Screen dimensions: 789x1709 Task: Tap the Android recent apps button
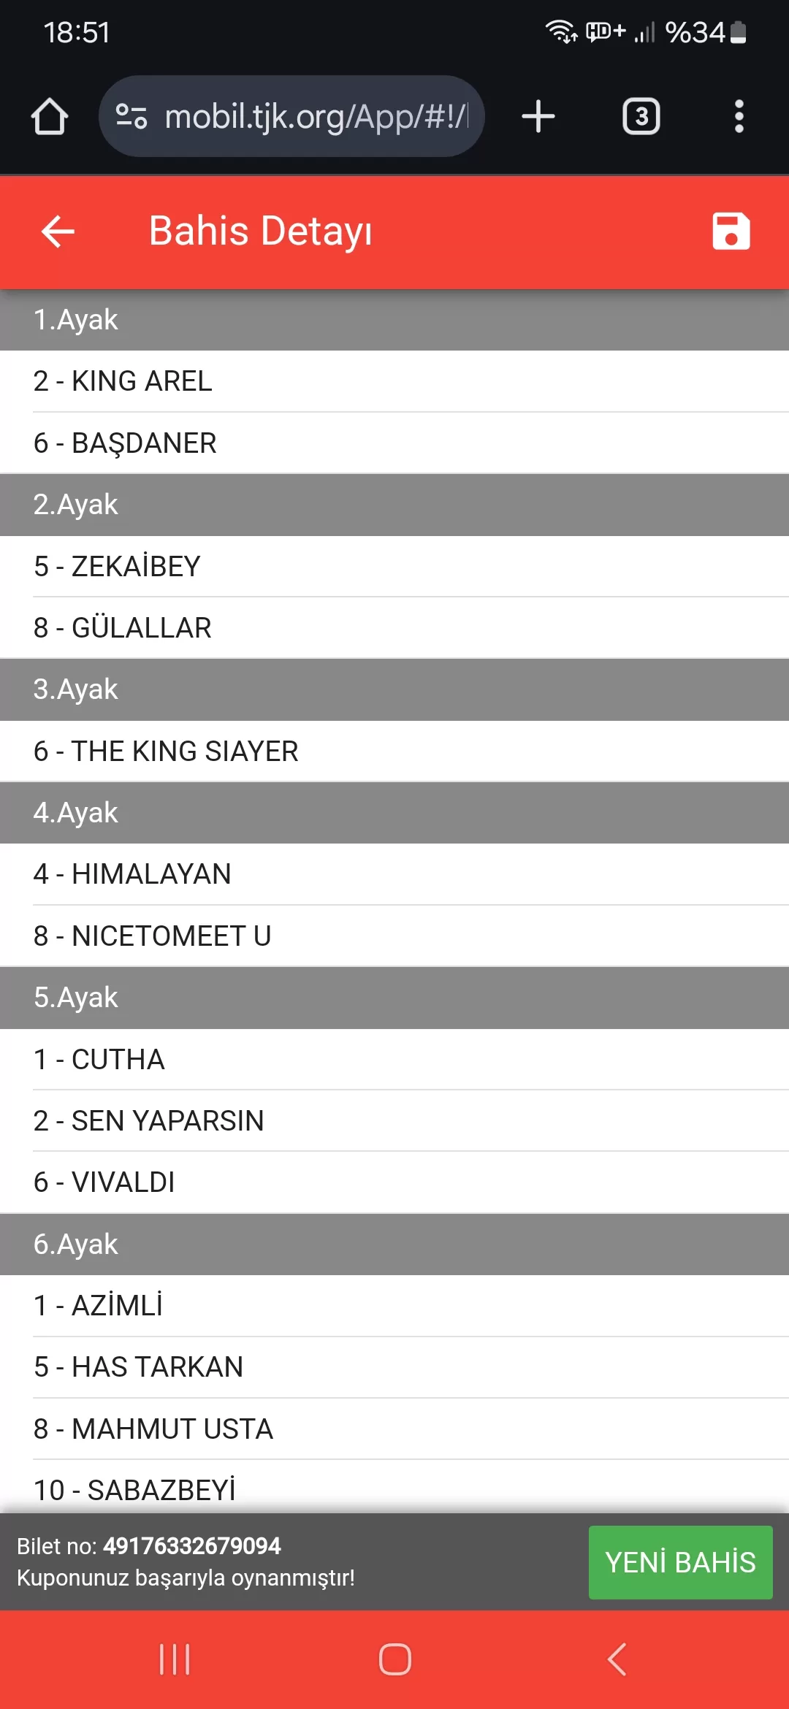[x=175, y=1659]
